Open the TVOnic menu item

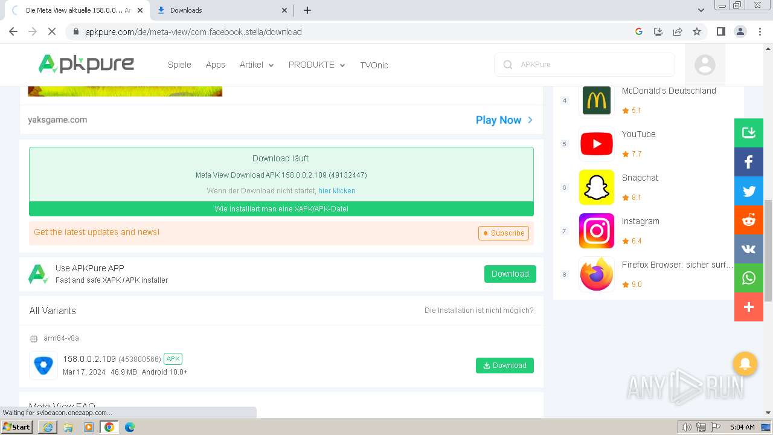pos(374,65)
